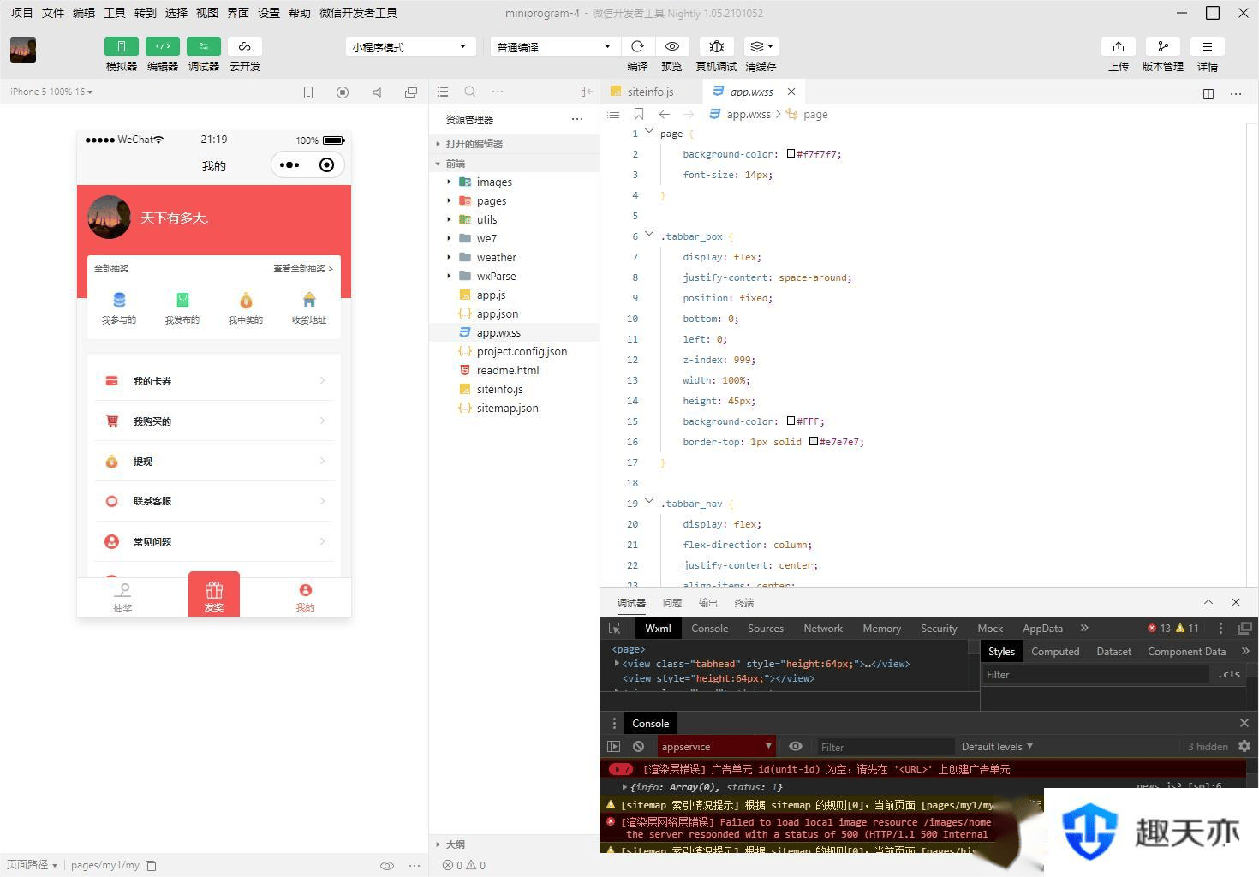Navigate back with the editor arrow
The width and height of the screenshot is (1259, 877).
(x=665, y=114)
